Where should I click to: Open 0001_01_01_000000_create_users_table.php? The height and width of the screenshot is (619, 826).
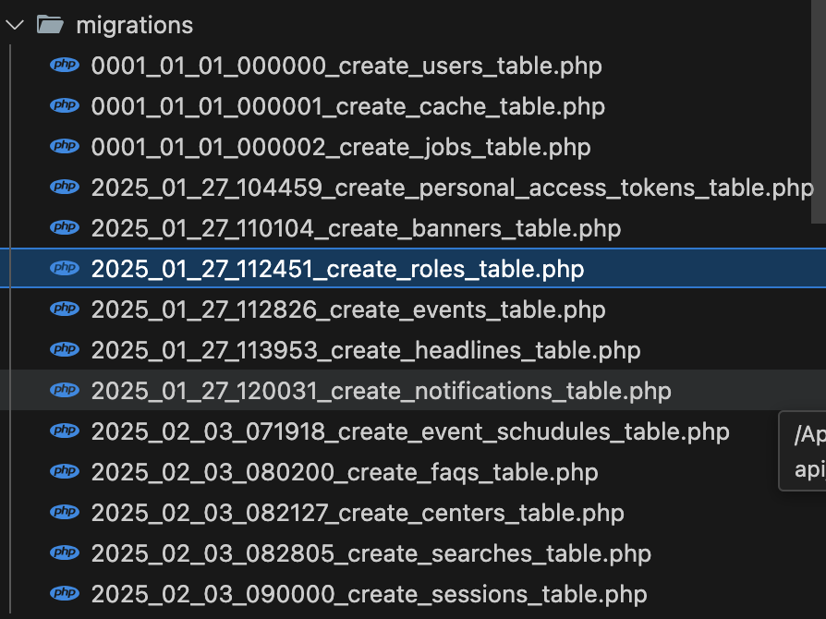tap(346, 66)
